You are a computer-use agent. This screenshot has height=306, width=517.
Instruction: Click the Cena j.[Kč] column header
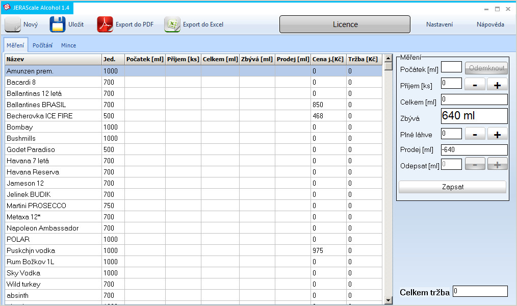click(x=328, y=59)
